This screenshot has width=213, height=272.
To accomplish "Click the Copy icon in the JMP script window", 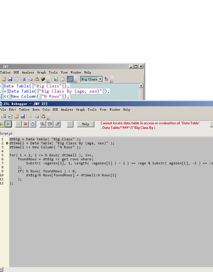I will (30, 79).
